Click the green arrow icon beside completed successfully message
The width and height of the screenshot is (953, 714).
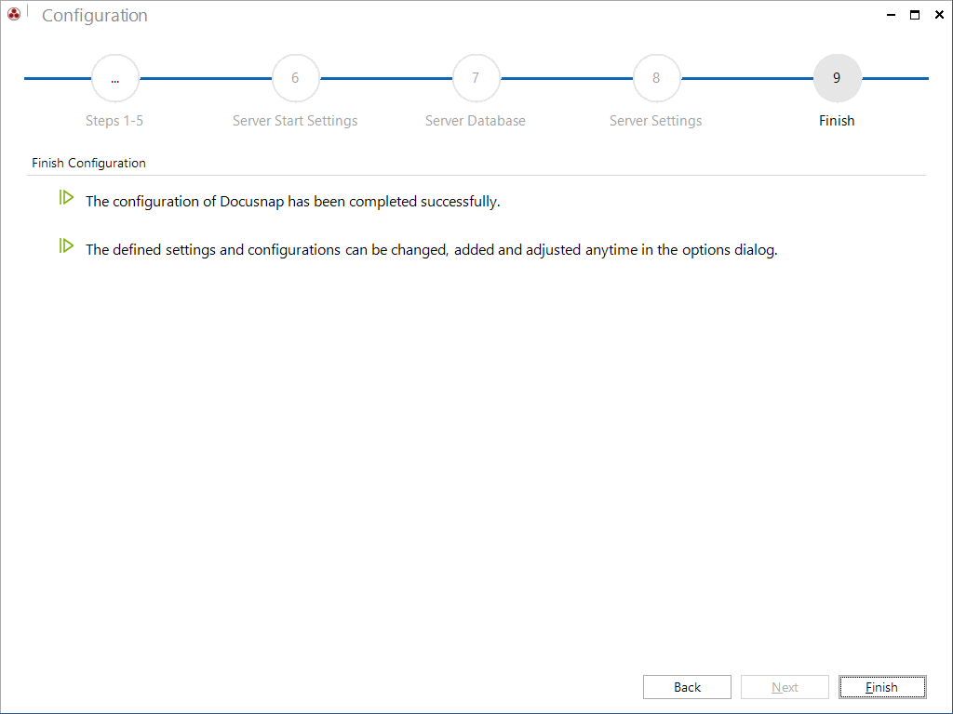point(66,197)
